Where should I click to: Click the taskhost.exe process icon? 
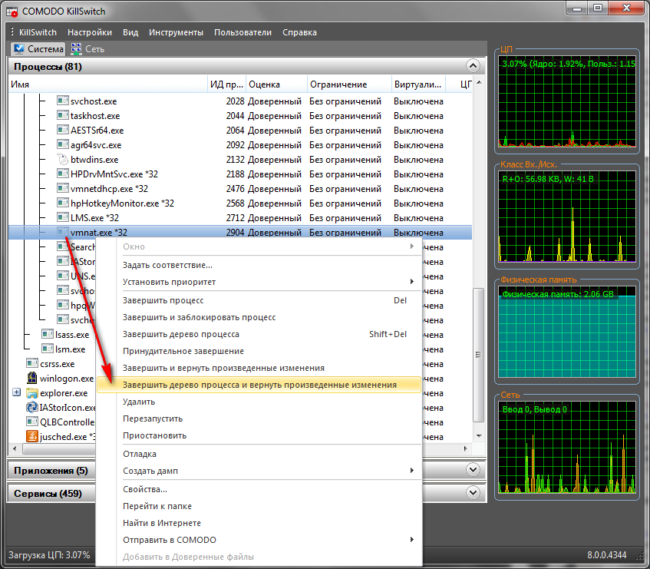(63, 115)
